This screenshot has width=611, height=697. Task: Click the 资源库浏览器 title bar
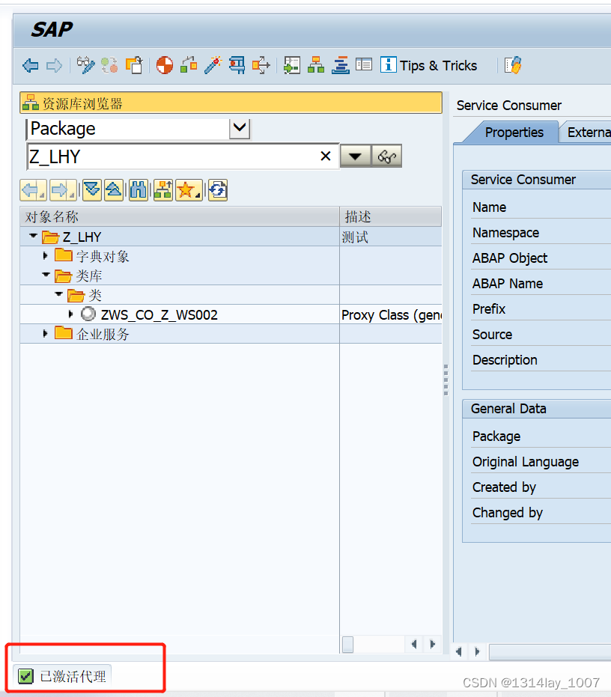[231, 103]
